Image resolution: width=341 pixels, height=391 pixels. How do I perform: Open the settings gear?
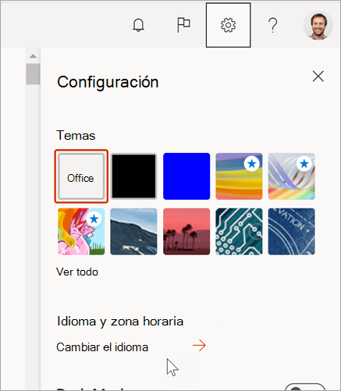[228, 25]
